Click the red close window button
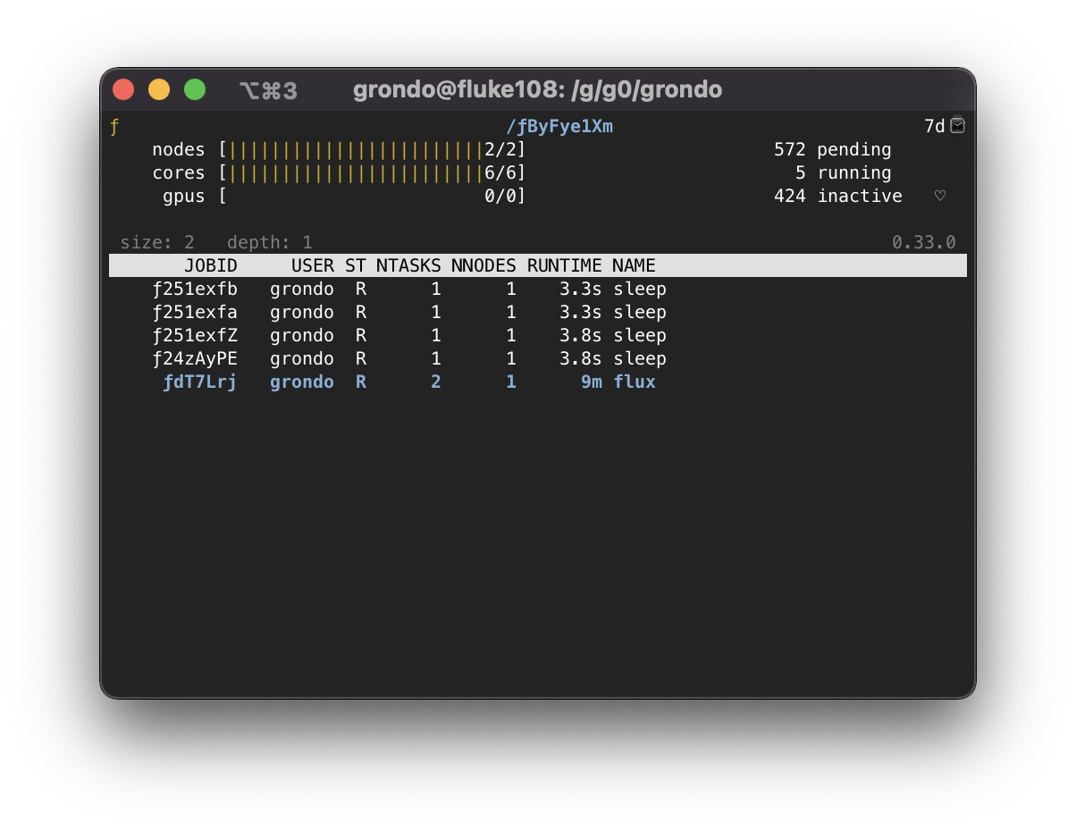Screen dimensions: 1076x831 click(123, 89)
